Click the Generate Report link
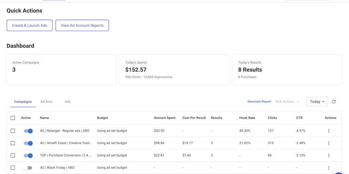The width and height of the screenshot is (349, 174). pyautogui.click(x=259, y=102)
